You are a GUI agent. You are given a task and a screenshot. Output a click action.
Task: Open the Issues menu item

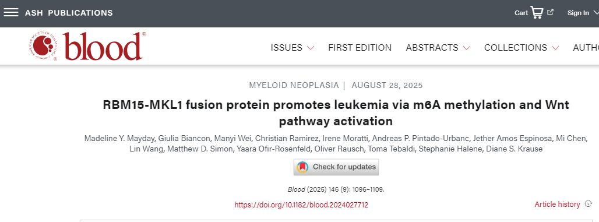click(x=287, y=48)
